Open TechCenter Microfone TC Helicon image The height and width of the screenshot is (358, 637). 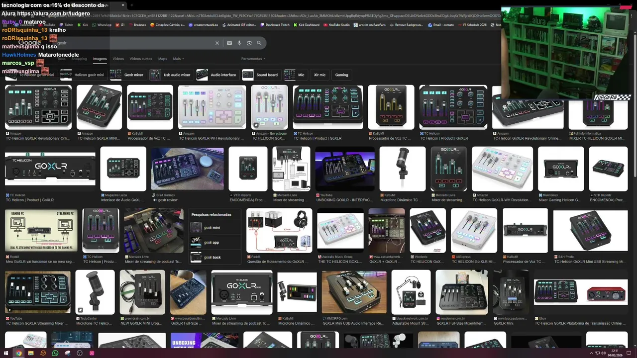click(x=95, y=292)
